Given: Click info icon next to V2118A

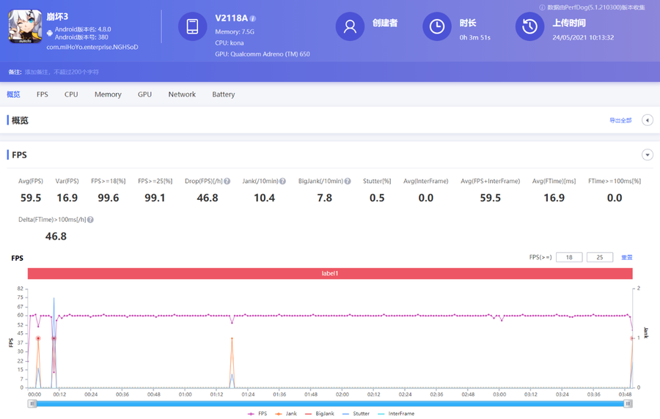Looking at the screenshot, I should coord(253,18).
